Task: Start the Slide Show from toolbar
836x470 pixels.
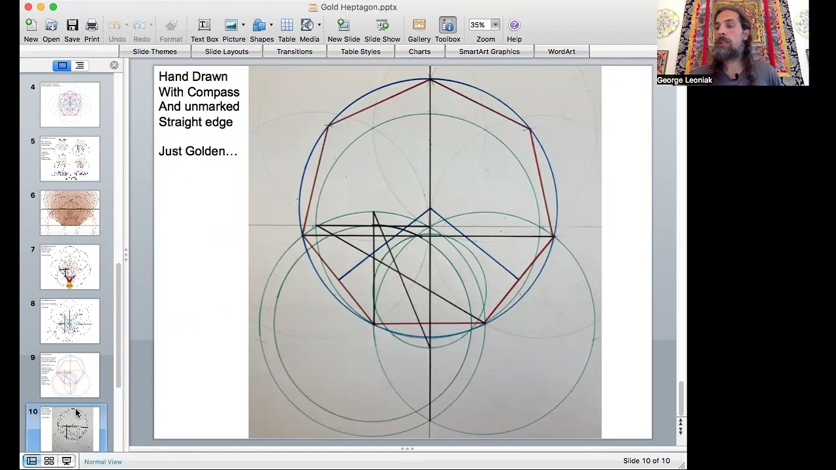Action: click(382, 25)
